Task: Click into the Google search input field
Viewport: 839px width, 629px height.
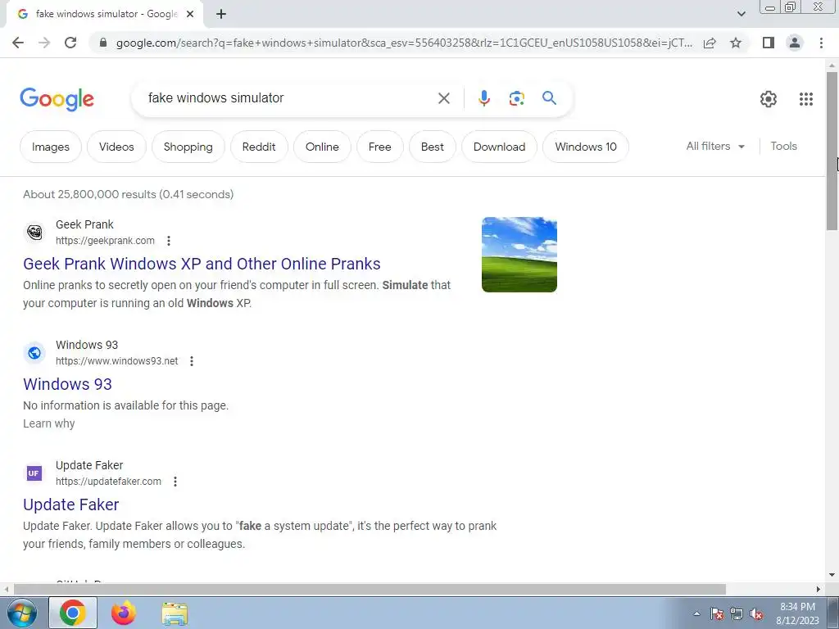Action: [x=289, y=98]
